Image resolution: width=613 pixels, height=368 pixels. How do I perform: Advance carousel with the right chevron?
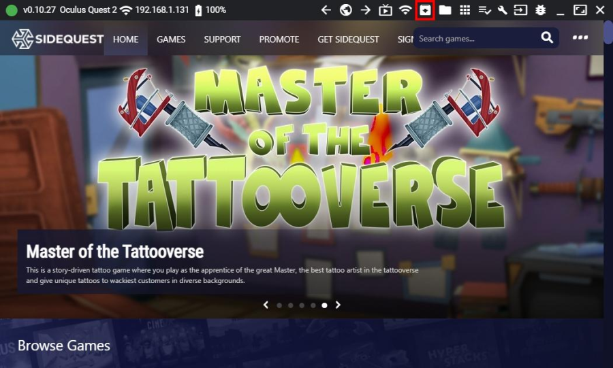[338, 305]
